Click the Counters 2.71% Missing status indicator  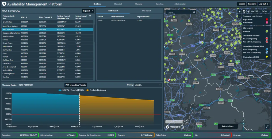click(136, 135)
